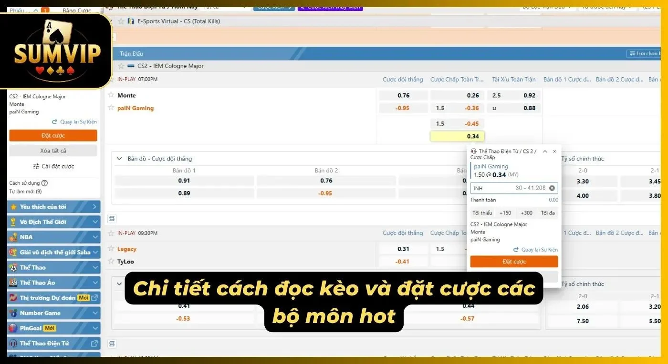Collapse the bet slip popup with chevron
The width and height of the screenshot is (668, 364).
click(545, 151)
